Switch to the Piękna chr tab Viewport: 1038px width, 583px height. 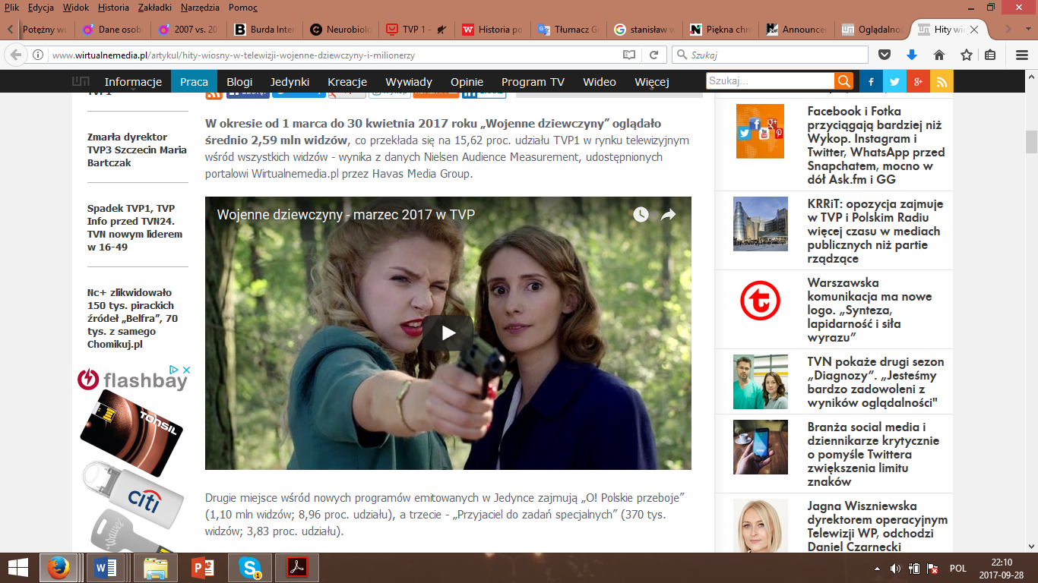722,30
